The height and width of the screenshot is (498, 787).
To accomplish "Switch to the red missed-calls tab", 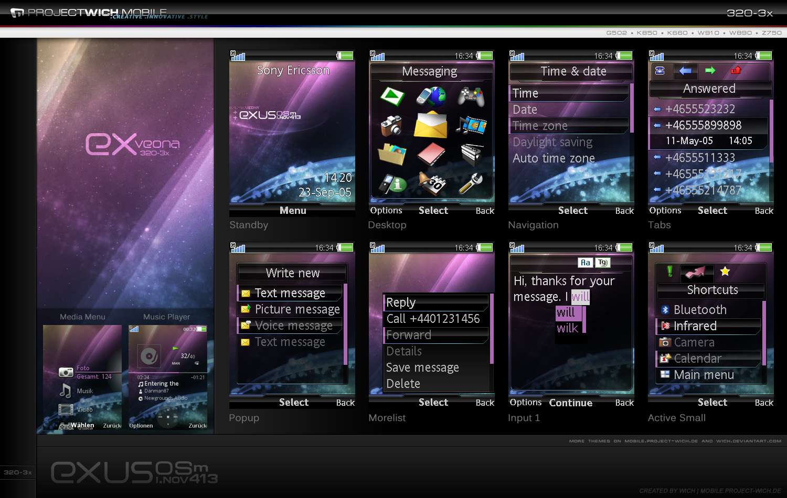I will point(736,70).
